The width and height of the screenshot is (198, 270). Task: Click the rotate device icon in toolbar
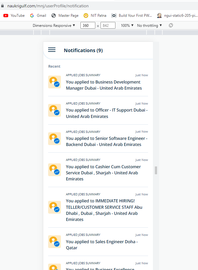tap(171, 26)
